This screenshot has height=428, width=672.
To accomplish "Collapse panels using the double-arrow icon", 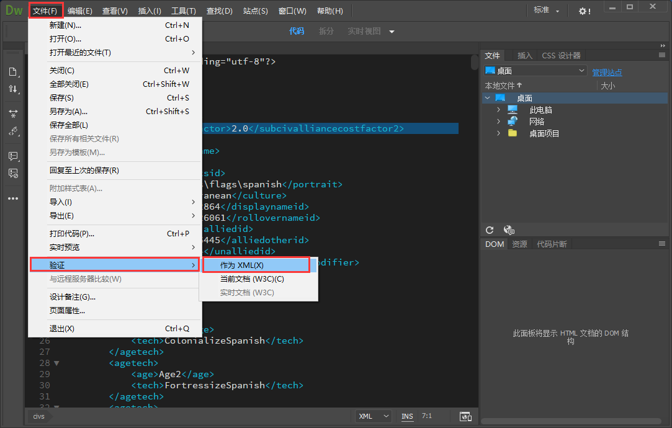I will pos(663,45).
